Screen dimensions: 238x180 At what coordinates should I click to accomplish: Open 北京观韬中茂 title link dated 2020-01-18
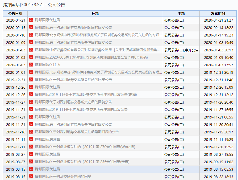coord(98,35)
